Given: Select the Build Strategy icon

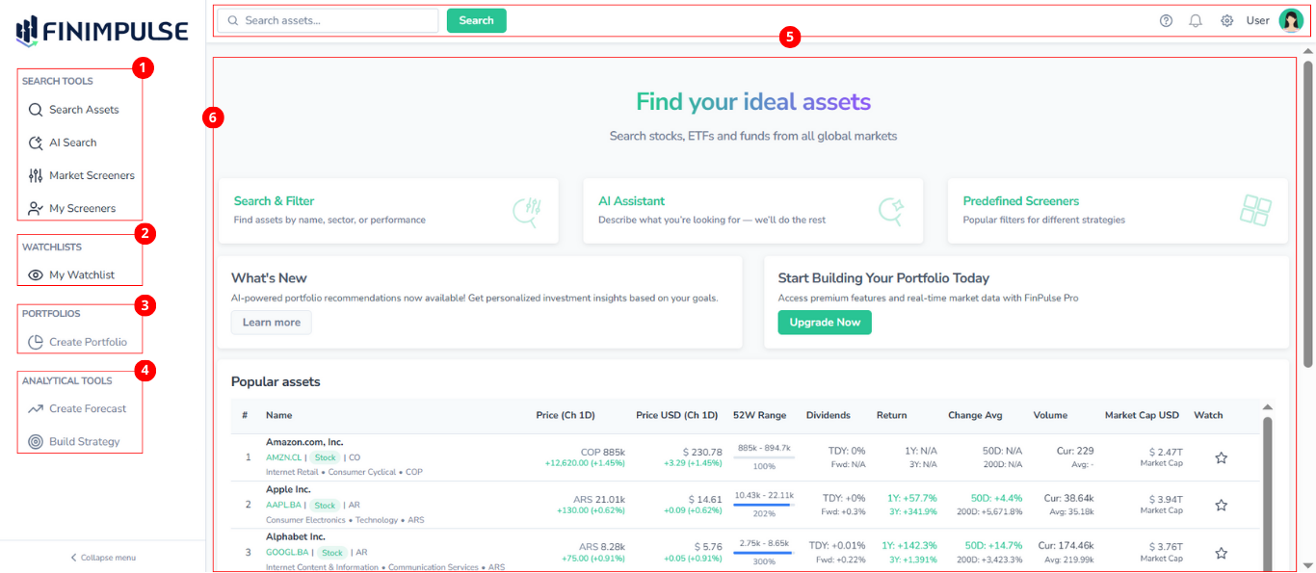Looking at the screenshot, I should (34, 441).
